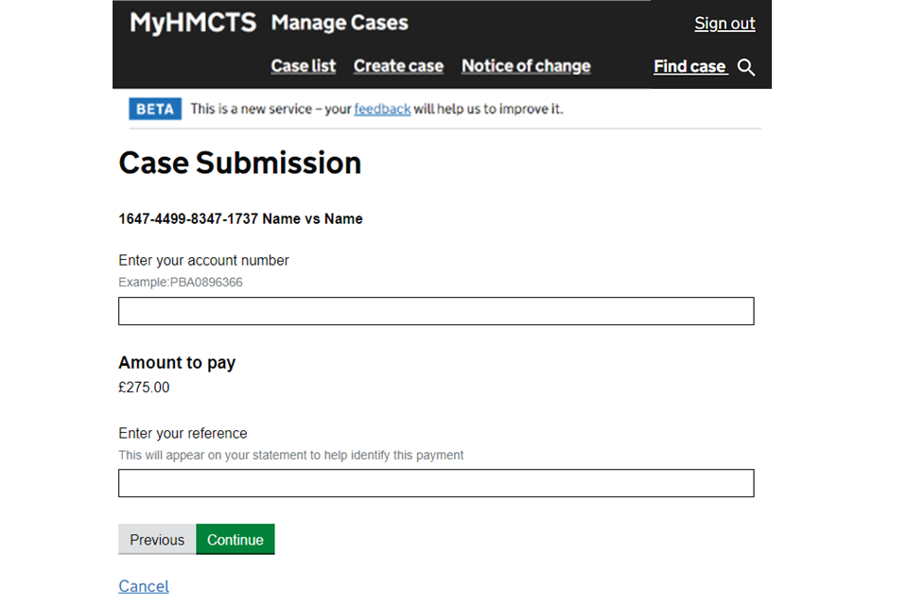Click the Find case link
Image resolution: width=908 pixels, height=605 pixels.
690,66
